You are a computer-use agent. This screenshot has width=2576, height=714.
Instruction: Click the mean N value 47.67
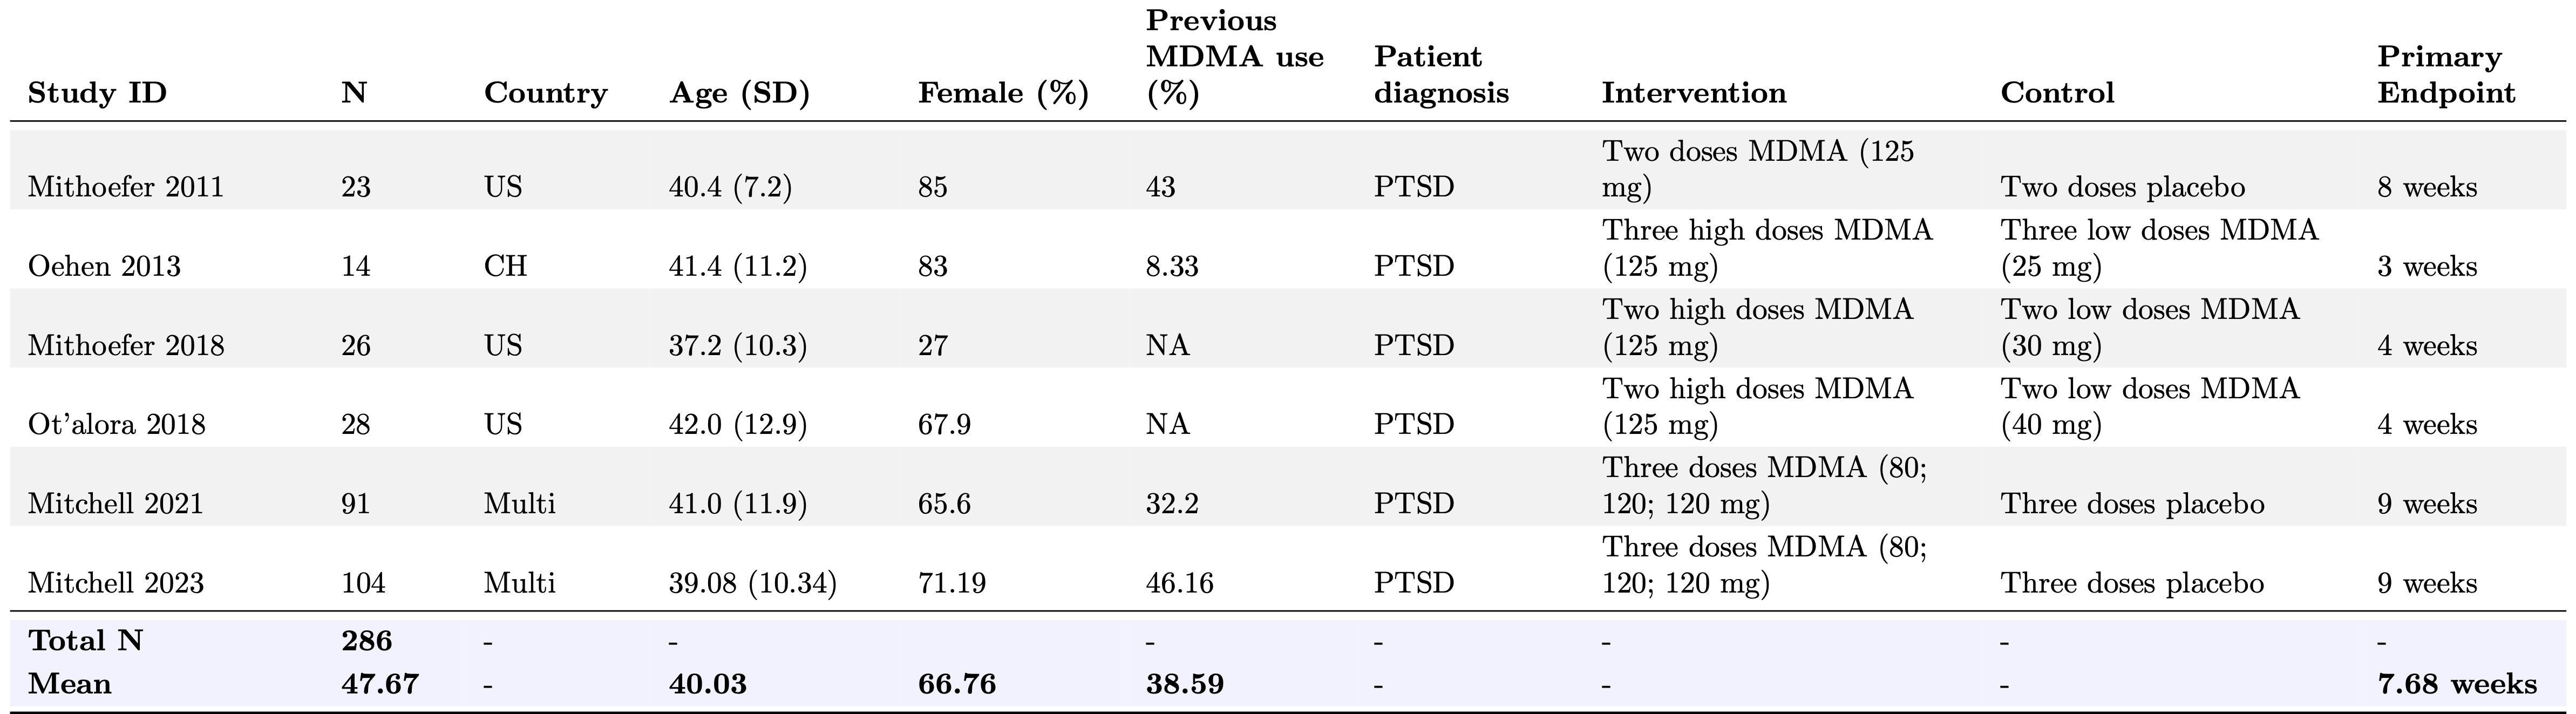[x=380, y=684]
